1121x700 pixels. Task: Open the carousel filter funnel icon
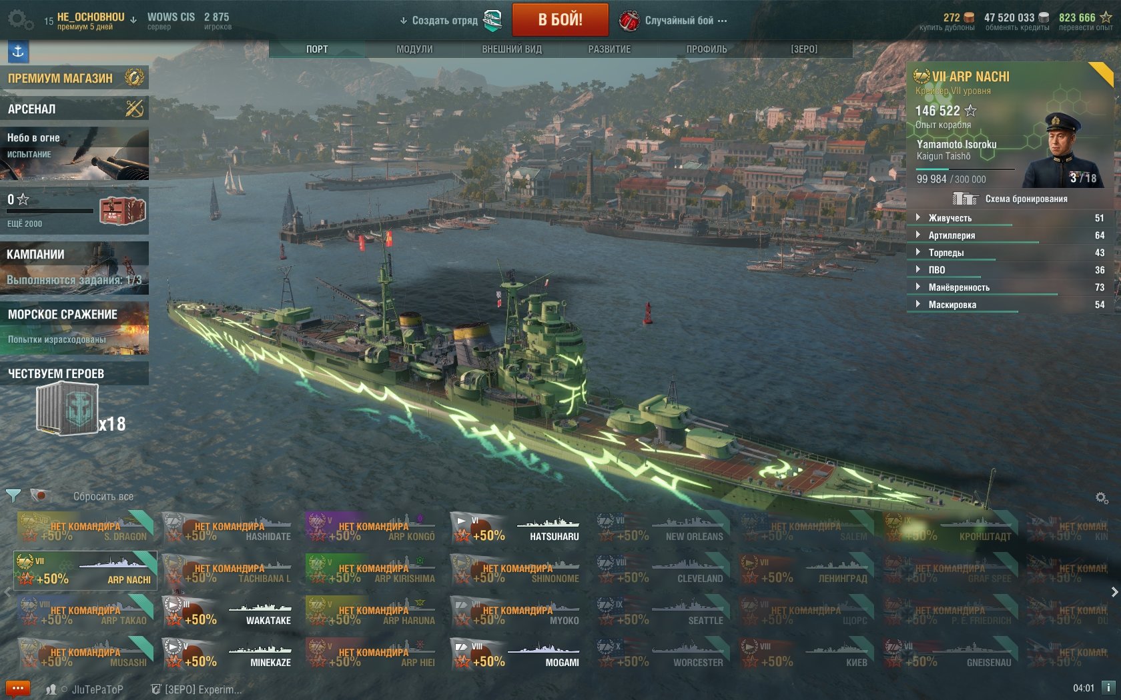13,495
